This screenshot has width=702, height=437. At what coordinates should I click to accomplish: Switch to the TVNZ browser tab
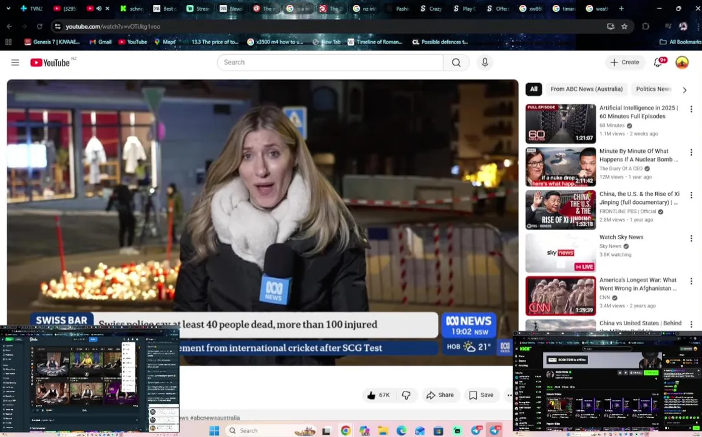(x=32, y=8)
